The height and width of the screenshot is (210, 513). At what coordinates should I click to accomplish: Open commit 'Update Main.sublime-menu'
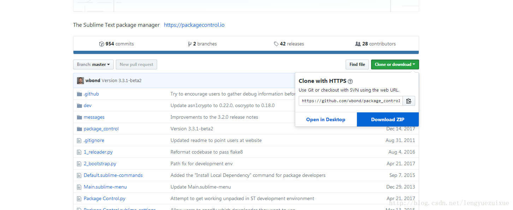pos(201,187)
